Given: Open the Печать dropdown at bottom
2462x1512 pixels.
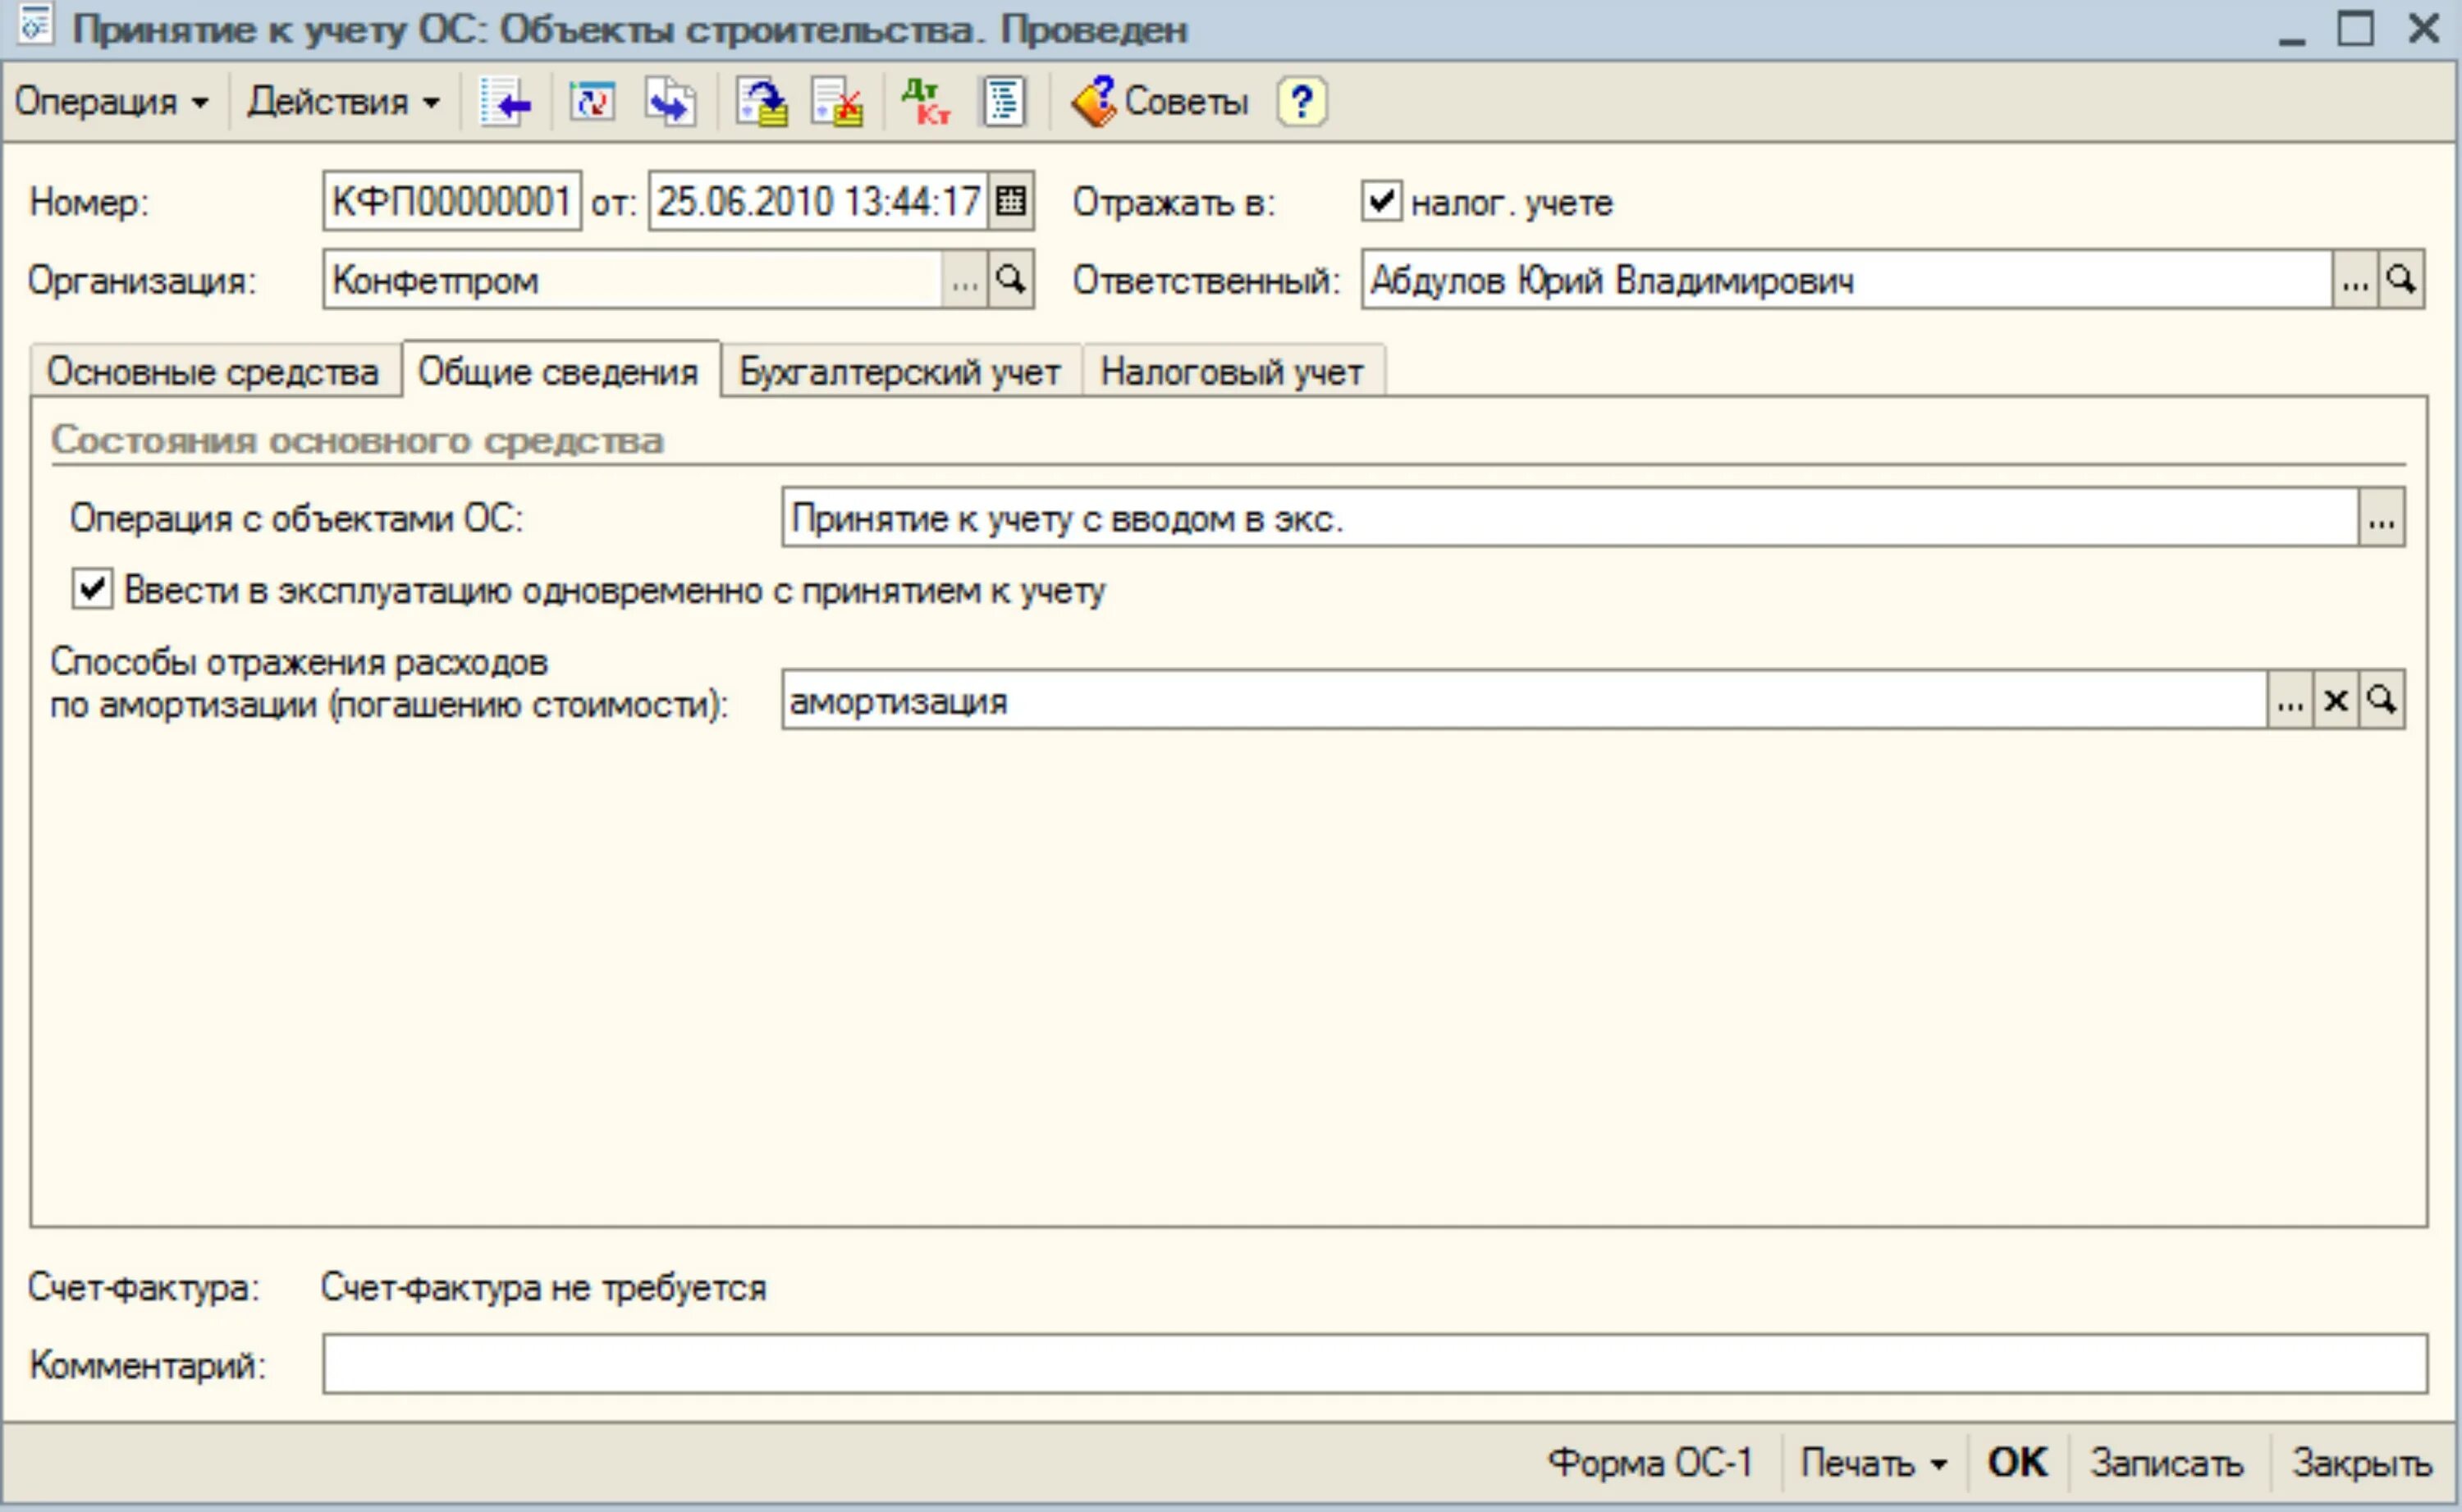Looking at the screenshot, I should [x=1873, y=1463].
